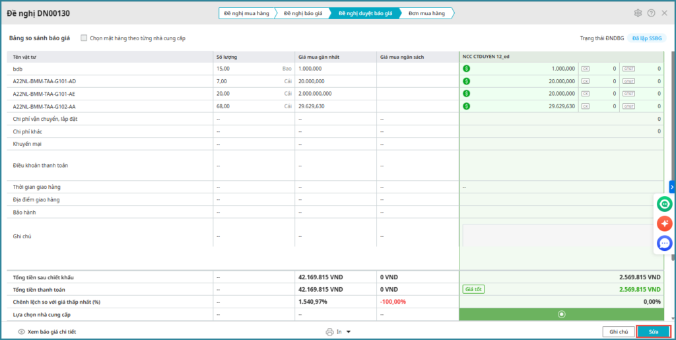Select supplier NCC CTDUYEN 12_ed radio button

click(x=562, y=314)
